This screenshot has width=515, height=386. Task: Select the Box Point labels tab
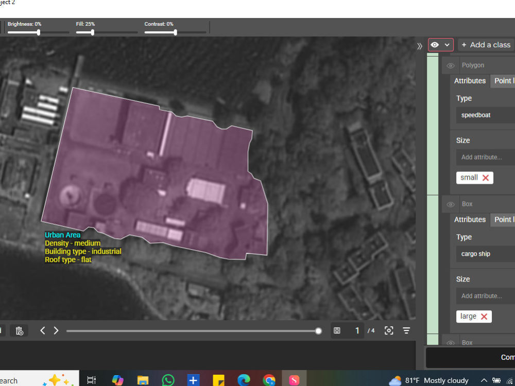(x=503, y=220)
